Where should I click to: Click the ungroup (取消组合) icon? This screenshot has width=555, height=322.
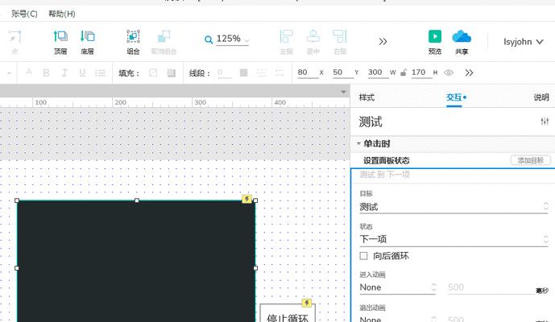(x=164, y=36)
